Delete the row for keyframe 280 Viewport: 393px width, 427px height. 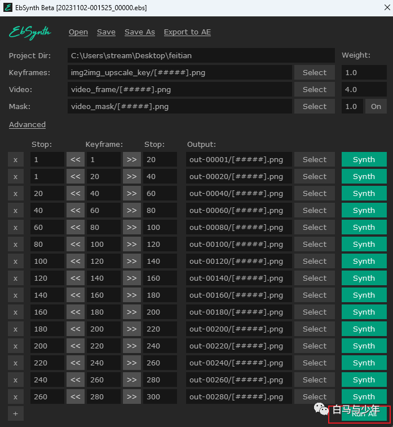[x=15, y=396]
